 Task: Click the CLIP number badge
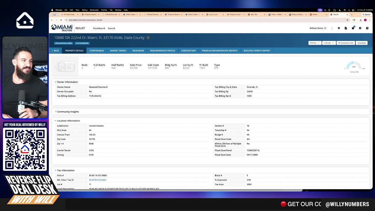82,43
